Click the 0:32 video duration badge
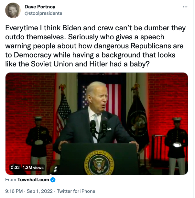The image size is (195, 198). [15, 168]
